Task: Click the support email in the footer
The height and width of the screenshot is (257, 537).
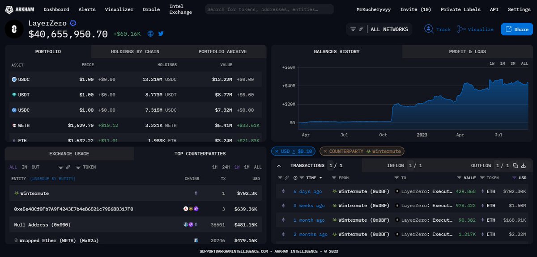Action: coord(234,251)
